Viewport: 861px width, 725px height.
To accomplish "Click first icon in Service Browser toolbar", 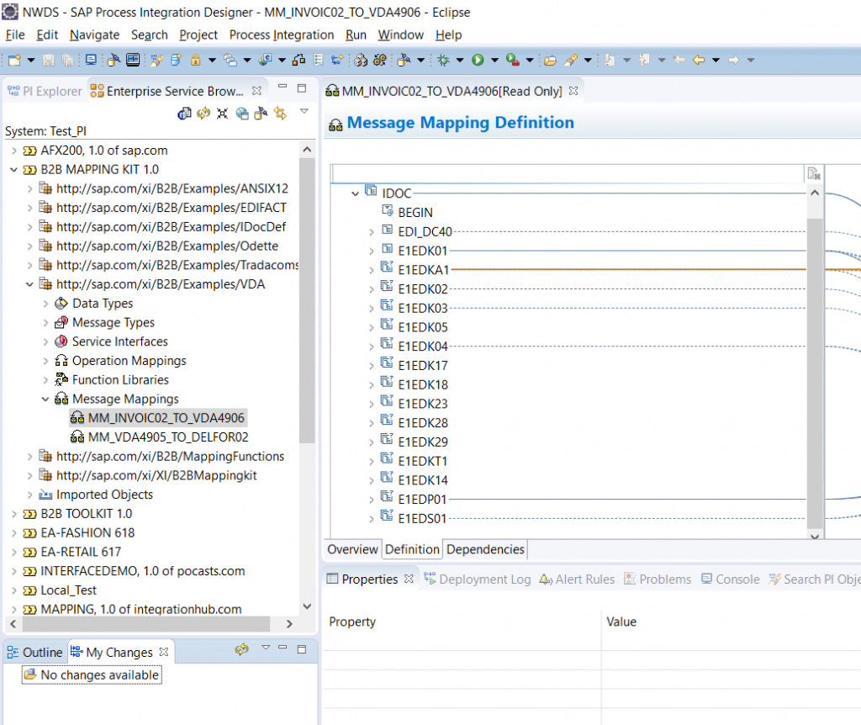I will click(184, 114).
